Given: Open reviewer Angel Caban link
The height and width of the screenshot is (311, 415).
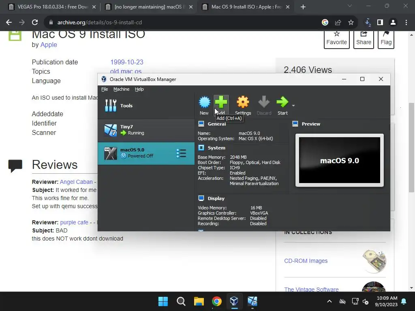Looking at the screenshot, I should 76,182.
